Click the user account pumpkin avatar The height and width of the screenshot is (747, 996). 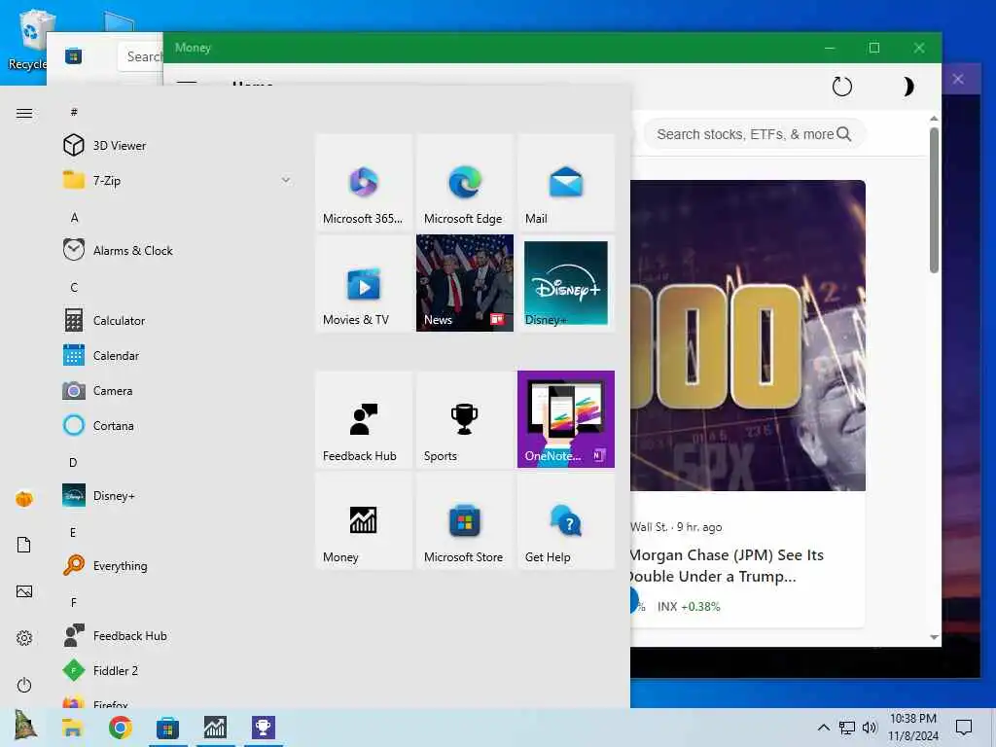(x=24, y=499)
